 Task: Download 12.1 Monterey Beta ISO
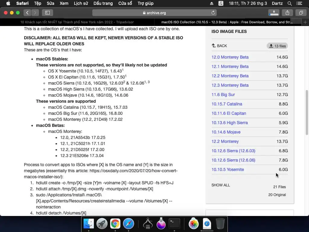(230, 66)
